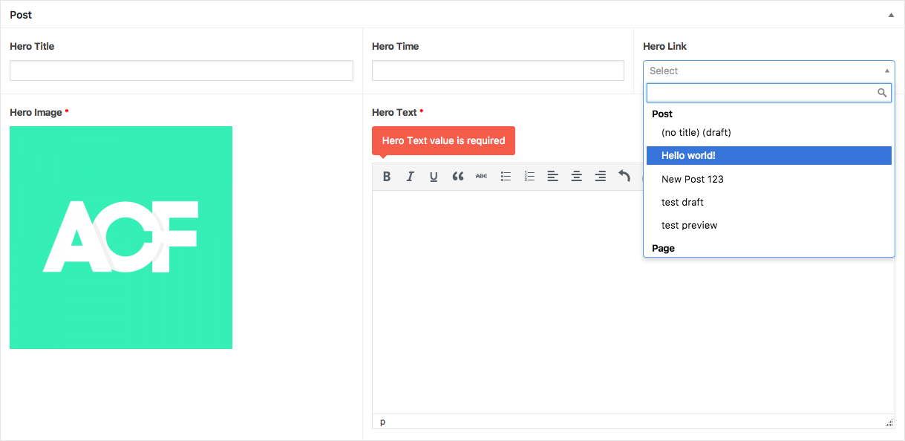Toggle bold formatting in editor toolbar
This screenshot has height=441, width=905.
(x=386, y=177)
